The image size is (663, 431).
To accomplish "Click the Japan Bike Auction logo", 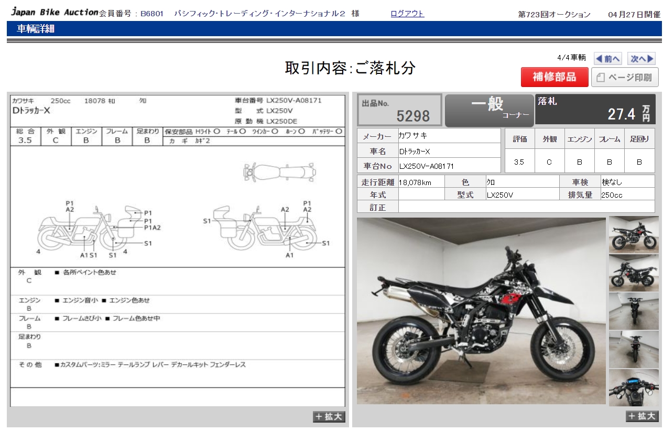I will pos(55,12).
